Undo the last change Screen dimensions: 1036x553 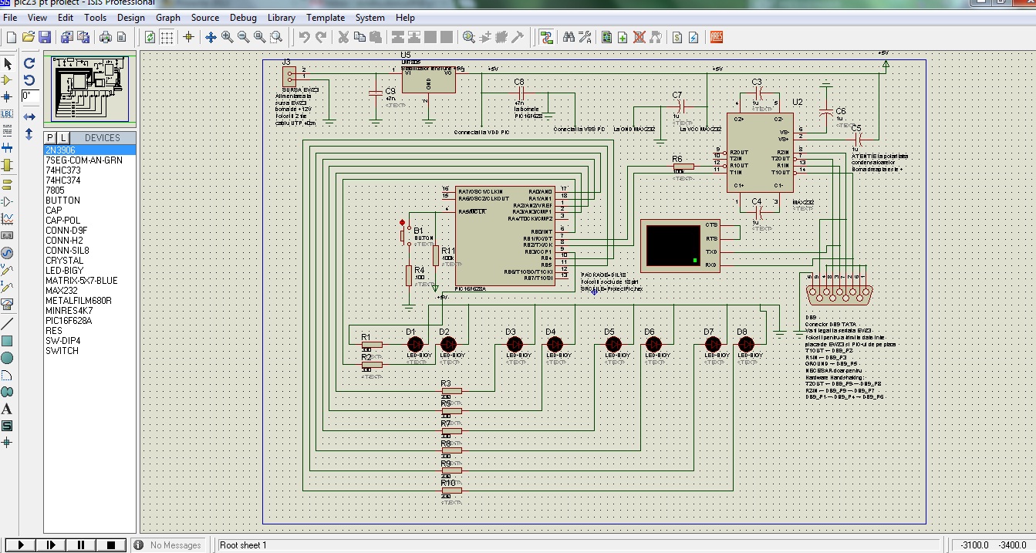[x=304, y=37]
